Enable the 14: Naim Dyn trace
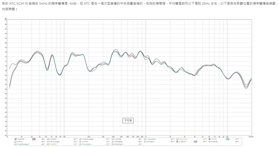 coord(210,142)
